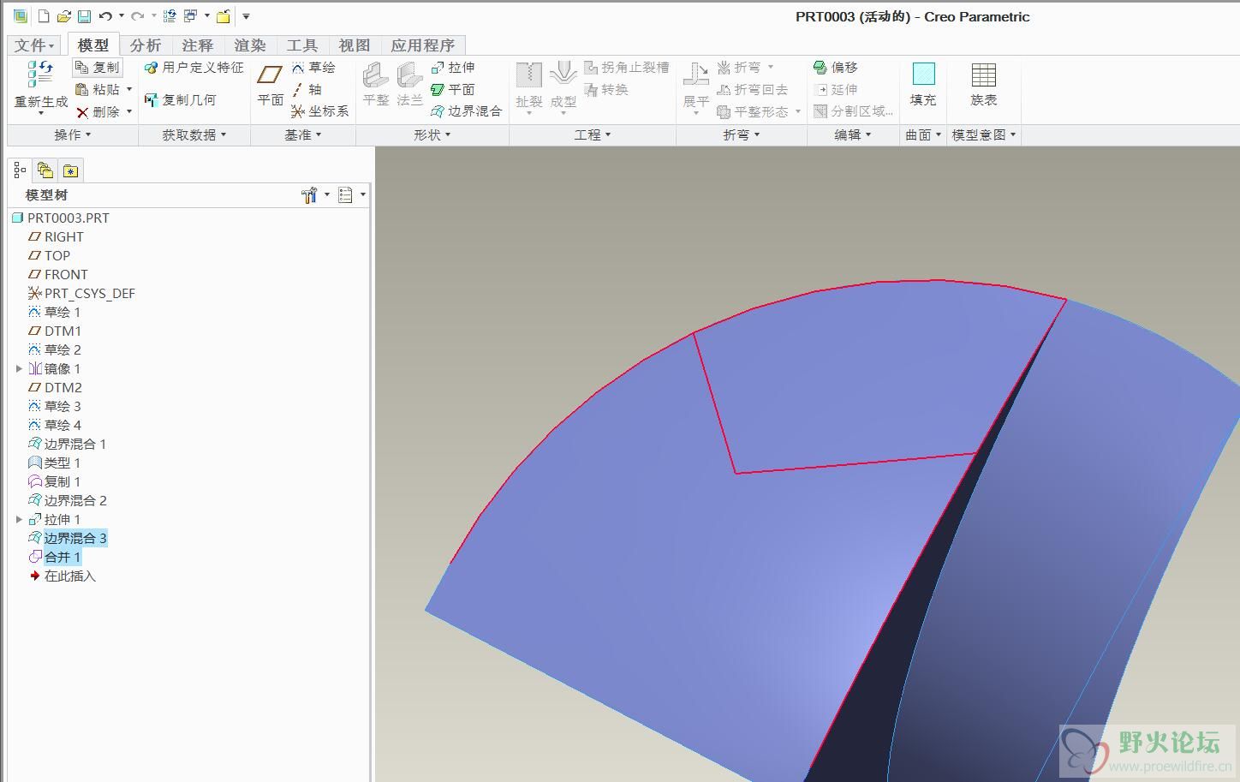Expand the 获取数据 group menu
1240x782 pixels.
pos(194,134)
